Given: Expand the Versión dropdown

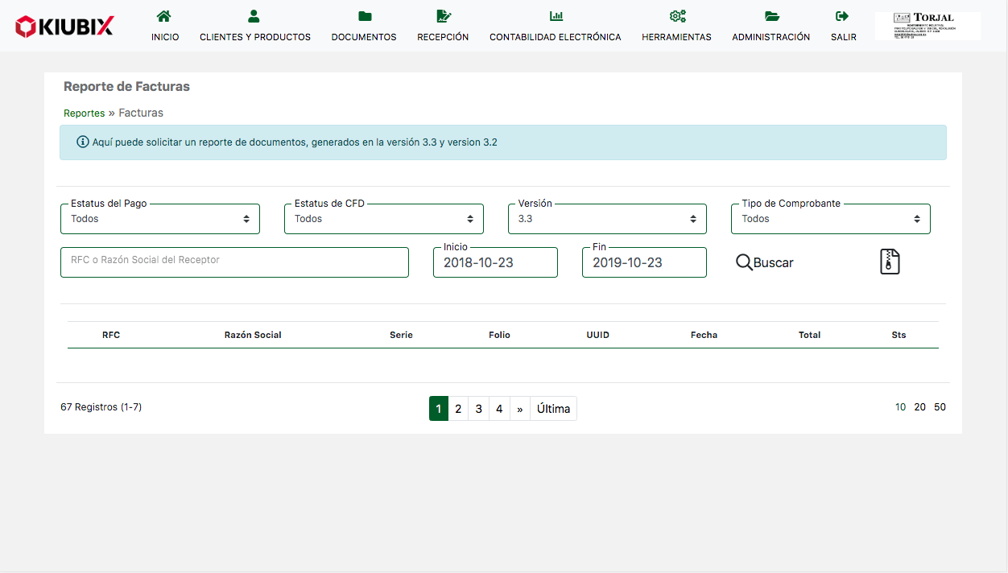Looking at the screenshot, I should point(607,219).
